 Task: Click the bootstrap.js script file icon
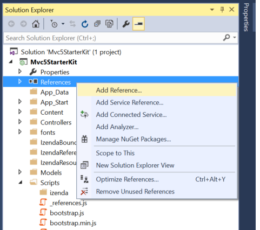pyautogui.click(x=43, y=212)
